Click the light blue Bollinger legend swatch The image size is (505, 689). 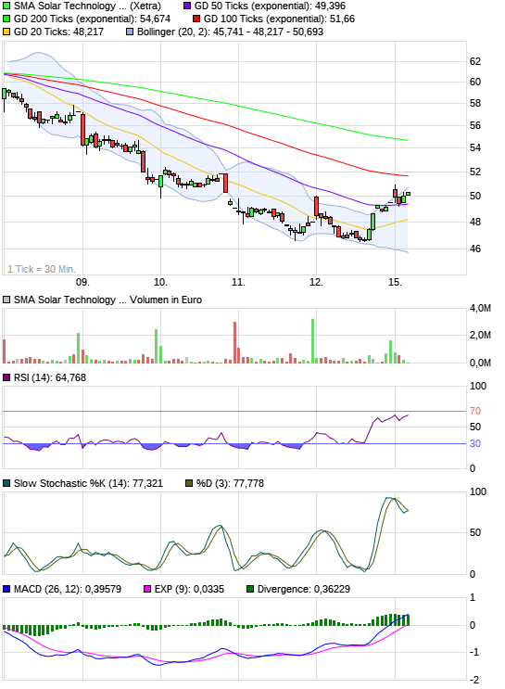(x=130, y=32)
